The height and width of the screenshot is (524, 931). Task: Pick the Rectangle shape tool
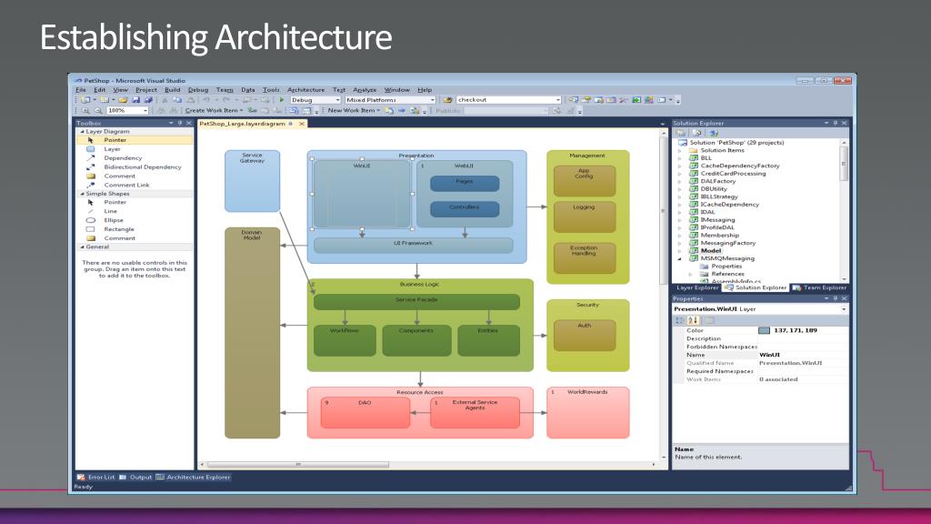pos(135,228)
